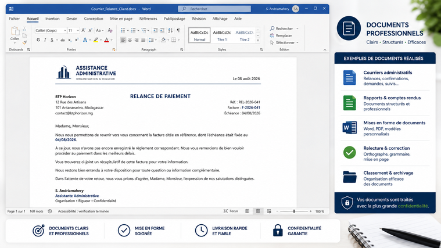This screenshot has height=248, width=441.
Task: Toggle bold (G) formatting
Action: coord(38,40)
